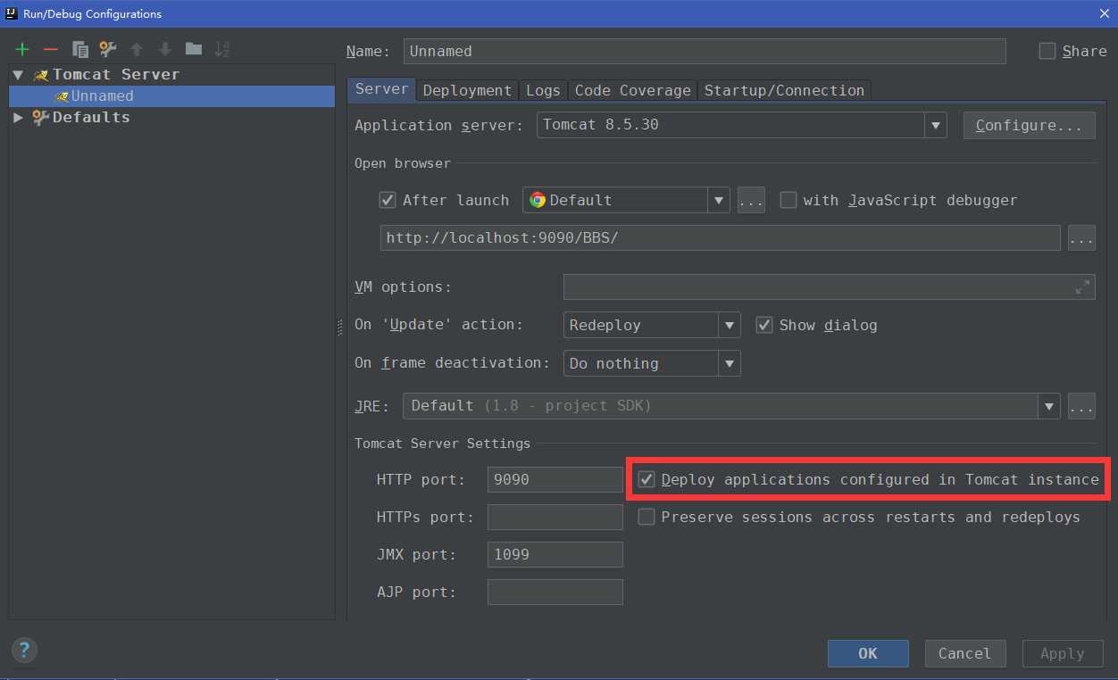Click the expand icon in VM options field

(1082, 286)
